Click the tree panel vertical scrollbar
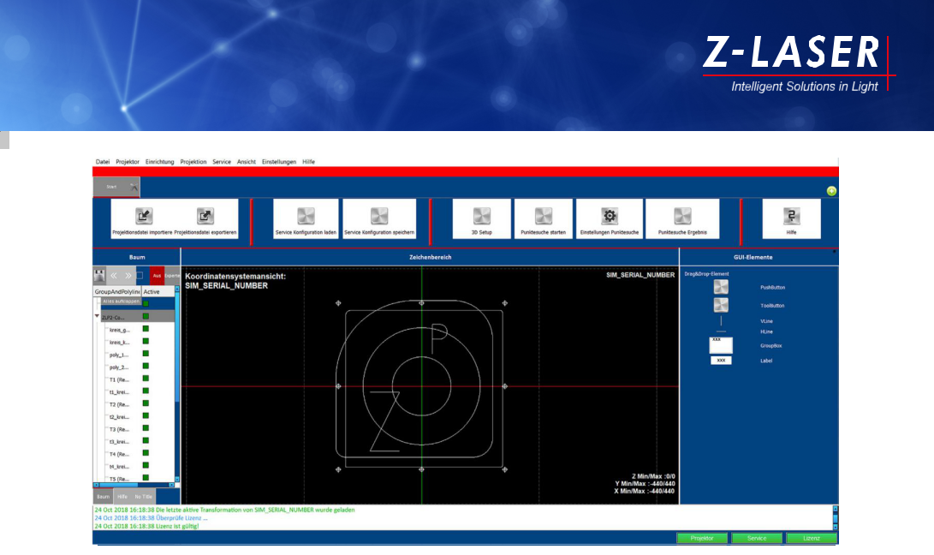Screen dimensions: 934x555 point(177,385)
